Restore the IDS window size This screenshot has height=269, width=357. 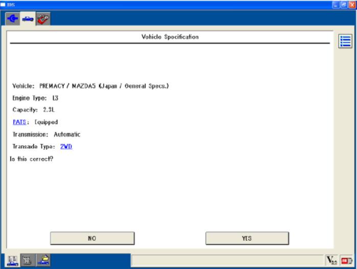(x=344, y=5)
